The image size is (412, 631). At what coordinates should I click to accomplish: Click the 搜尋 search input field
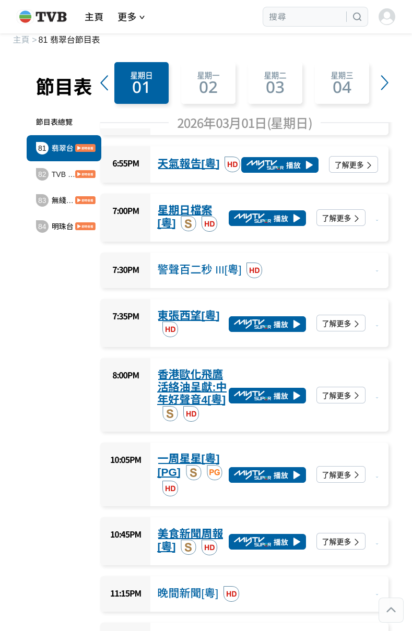305,17
